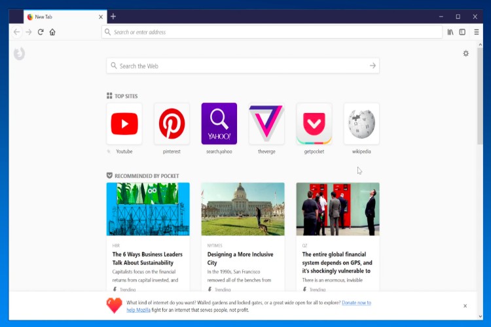
Task: Submit web search with arrow button
Action: (373, 65)
